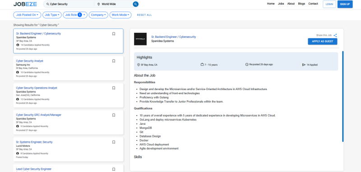Click the LOGIN button
Image resolution: width=361 pixels, height=172 pixels.
click(x=329, y=4)
